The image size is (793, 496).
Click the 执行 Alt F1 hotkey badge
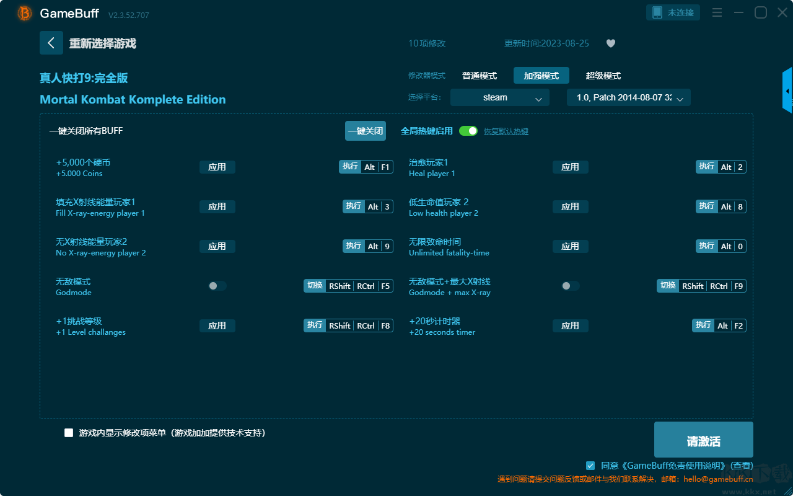pos(366,167)
